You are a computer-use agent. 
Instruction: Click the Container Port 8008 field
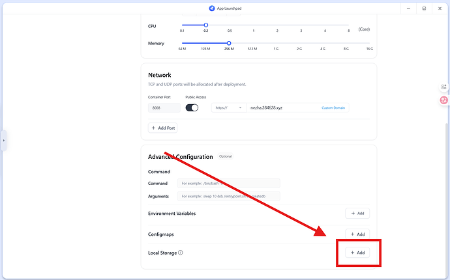pyautogui.click(x=164, y=107)
